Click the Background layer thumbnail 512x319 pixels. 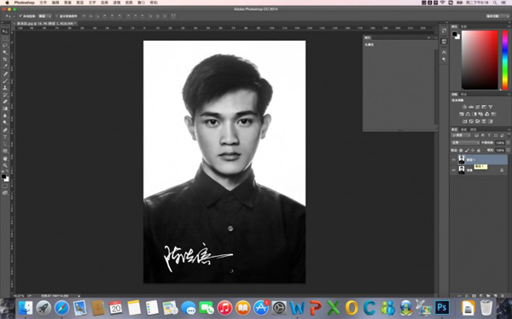tap(462, 170)
